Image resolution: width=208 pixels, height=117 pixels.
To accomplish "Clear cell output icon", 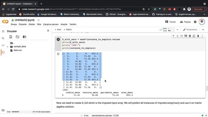I will [x=58, y=54].
